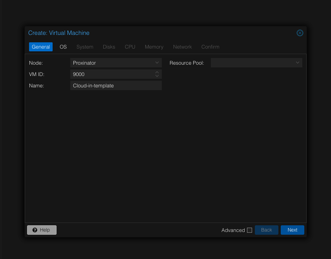Click the Help button question mark icon
This screenshot has width=331, height=259.
tap(35, 230)
